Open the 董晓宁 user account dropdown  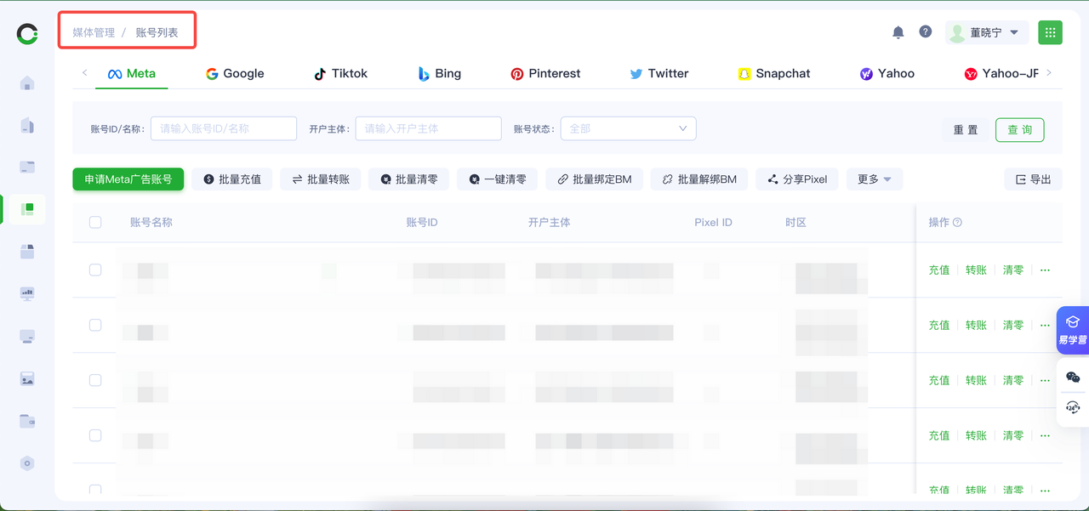pyautogui.click(x=987, y=32)
